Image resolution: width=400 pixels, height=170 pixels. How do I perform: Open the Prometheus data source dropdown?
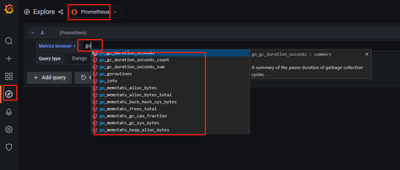pyautogui.click(x=95, y=12)
